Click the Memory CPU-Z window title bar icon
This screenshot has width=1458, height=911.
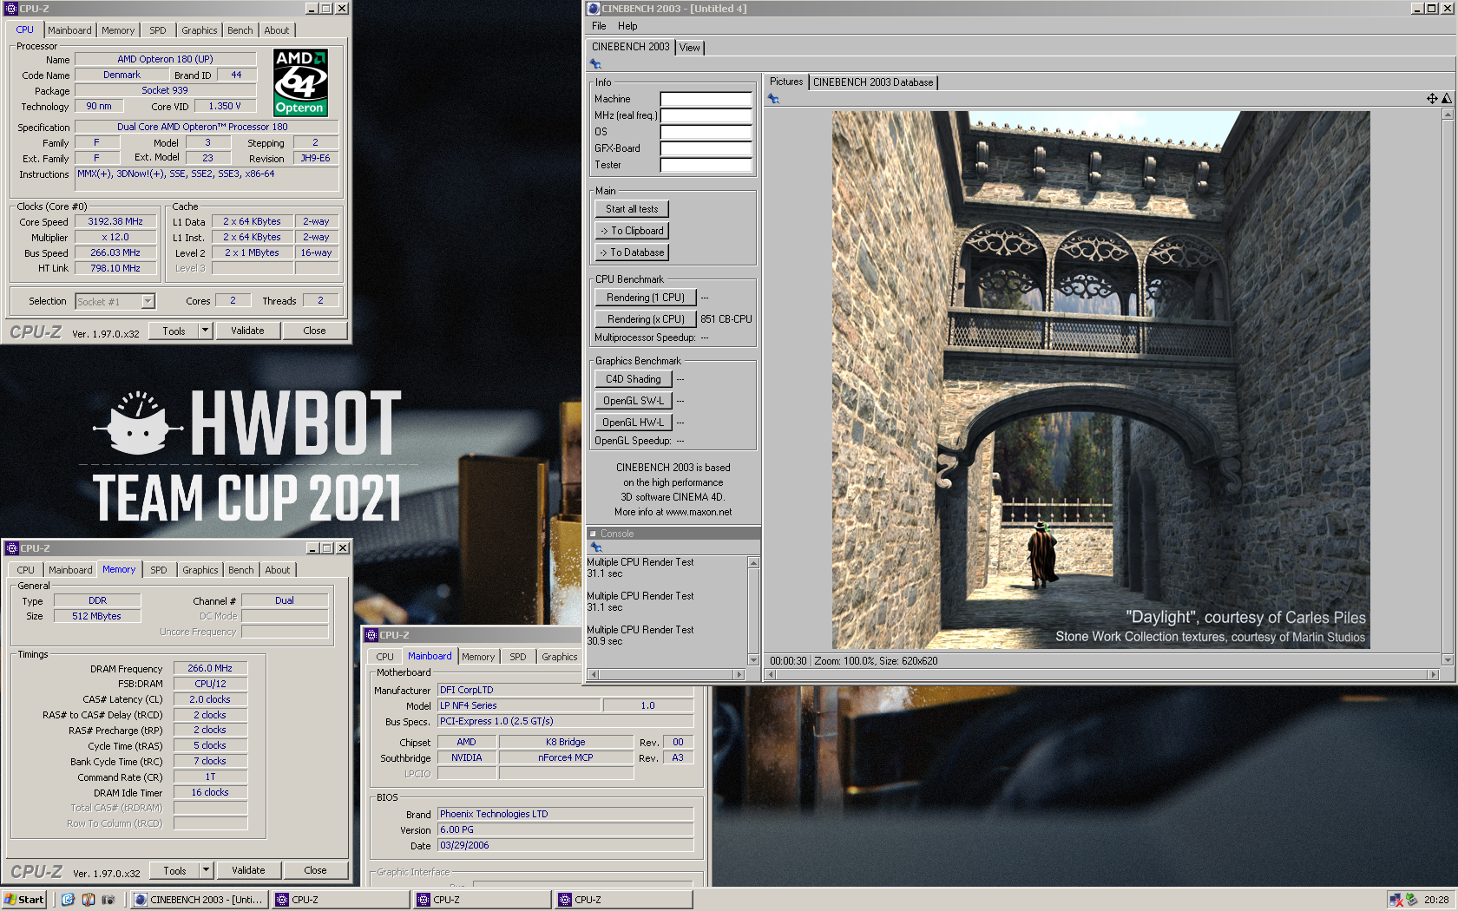(x=12, y=548)
